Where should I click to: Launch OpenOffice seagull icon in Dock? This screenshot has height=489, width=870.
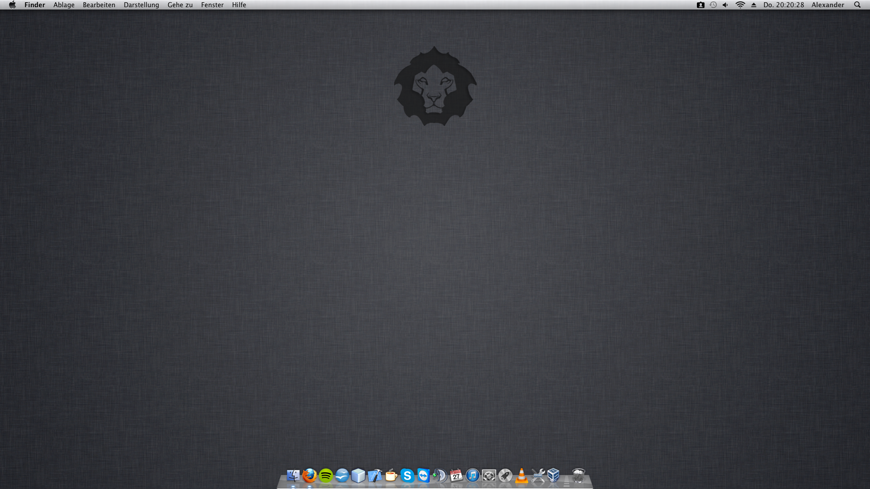342,475
